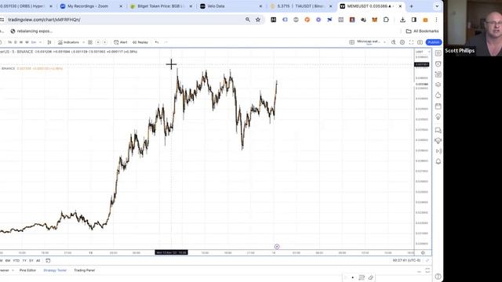This screenshot has height=282, width=502.
Task: Open Chrome three-dot menu
Action: [x=436, y=20]
